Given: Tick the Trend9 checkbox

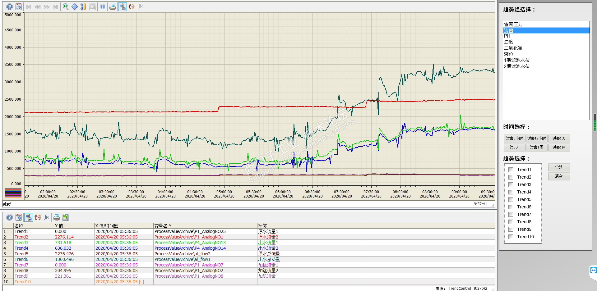Looking at the screenshot, I should tap(511, 229).
